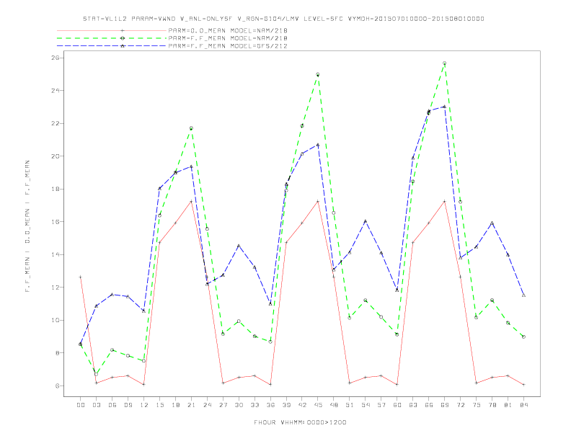This screenshot has height=441, width=571.
Task: Click the green dashed line sample in legend
Action: (x=112, y=38)
